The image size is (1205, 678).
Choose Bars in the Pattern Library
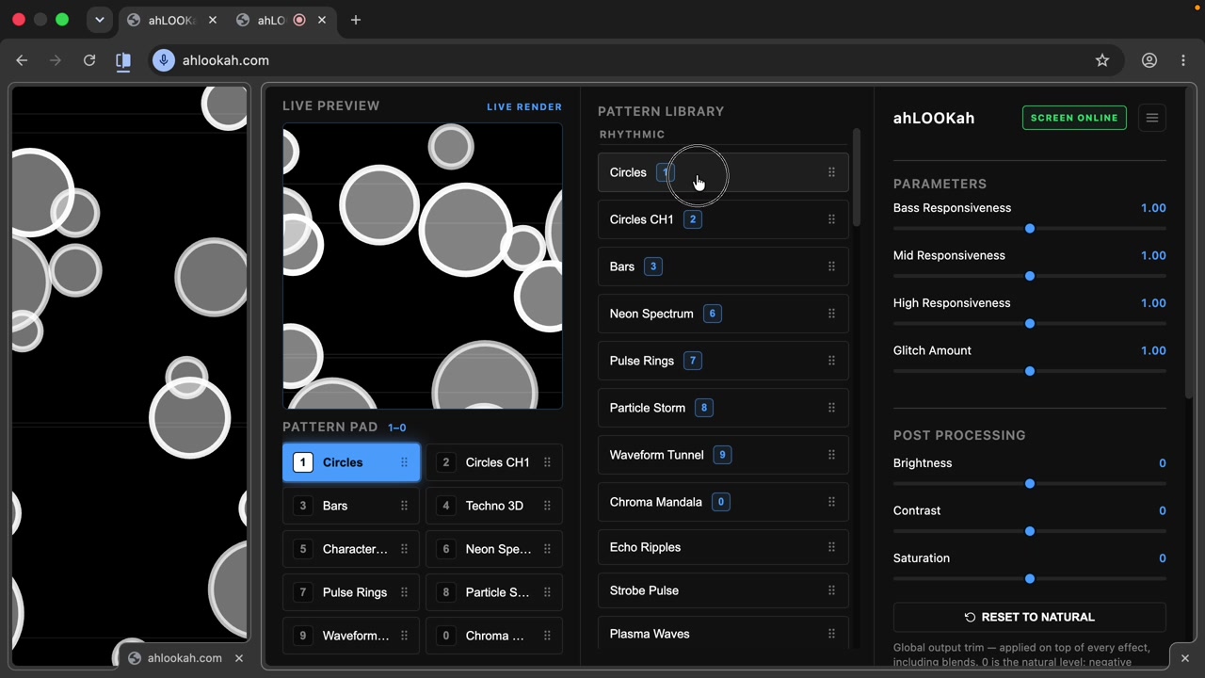pyautogui.click(x=723, y=266)
